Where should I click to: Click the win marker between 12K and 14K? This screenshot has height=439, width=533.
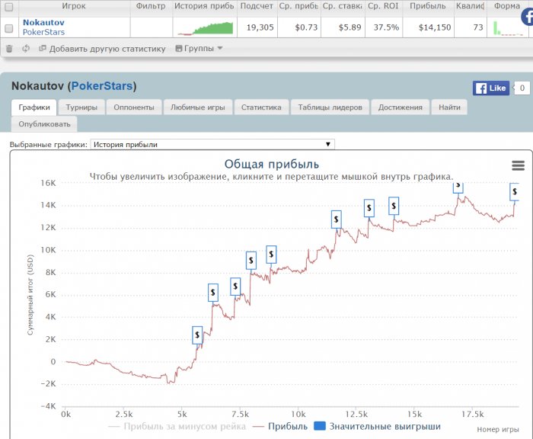[337, 219]
